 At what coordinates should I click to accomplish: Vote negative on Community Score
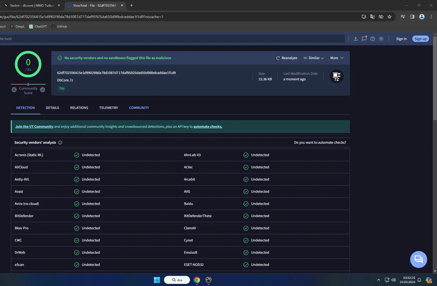[x=14, y=90]
